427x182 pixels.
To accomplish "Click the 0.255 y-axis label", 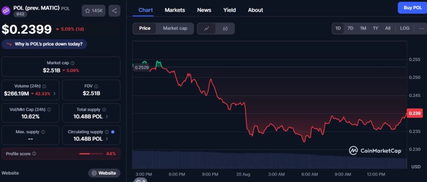I will click(415, 60).
